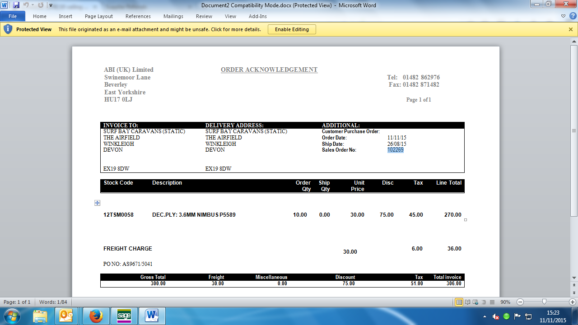Viewport: 578px width, 325px height.
Task: Open Firefox from the taskbar
Action: coord(96,316)
